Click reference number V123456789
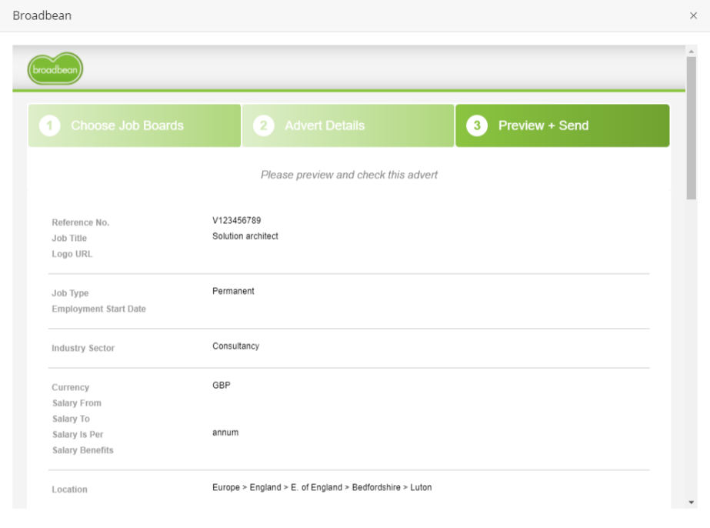The width and height of the screenshot is (710, 528). tap(236, 220)
